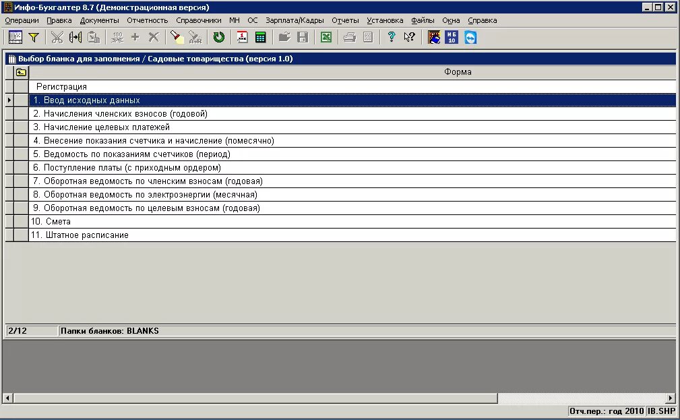The image size is (680, 420).
Task: Click the horizontal scrollbar right arrow
Action: point(671,398)
